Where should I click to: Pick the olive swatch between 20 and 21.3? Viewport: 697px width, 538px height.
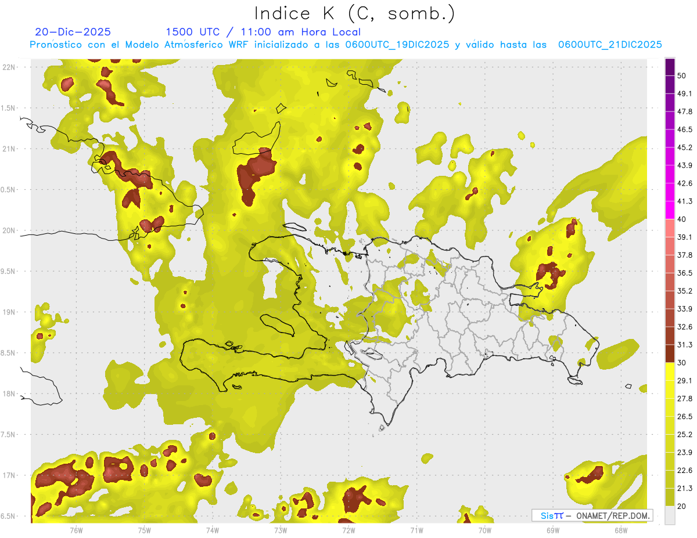(670, 497)
